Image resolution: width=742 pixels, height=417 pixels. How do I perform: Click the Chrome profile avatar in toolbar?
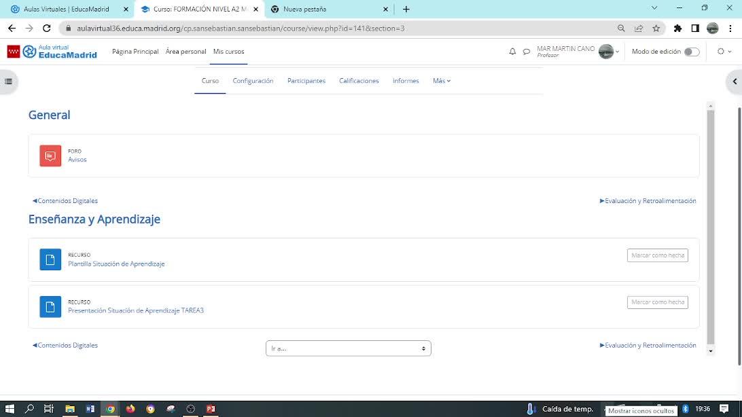(x=713, y=29)
